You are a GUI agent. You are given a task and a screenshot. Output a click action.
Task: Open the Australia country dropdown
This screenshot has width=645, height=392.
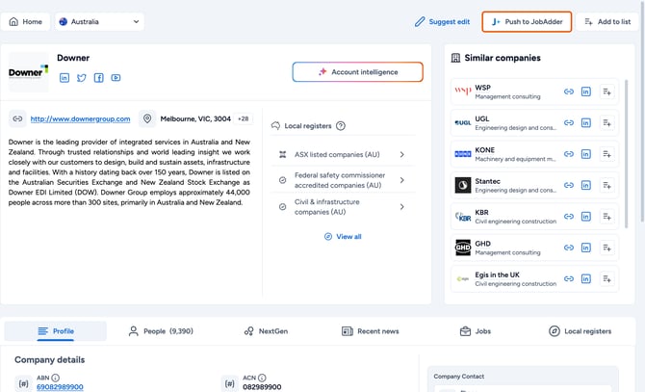pos(99,22)
